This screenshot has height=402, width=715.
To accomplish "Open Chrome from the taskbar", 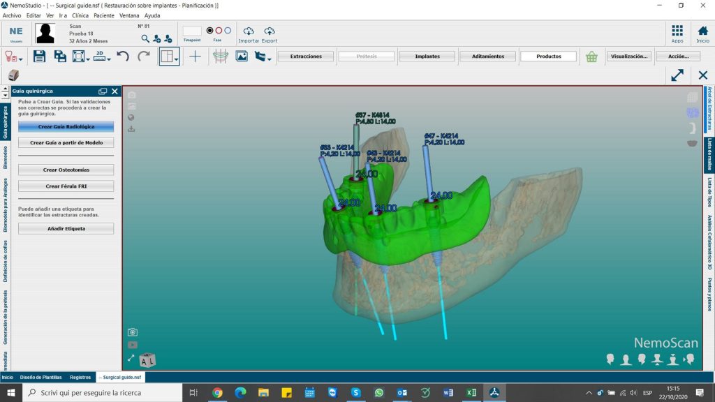I will [x=217, y=392].
